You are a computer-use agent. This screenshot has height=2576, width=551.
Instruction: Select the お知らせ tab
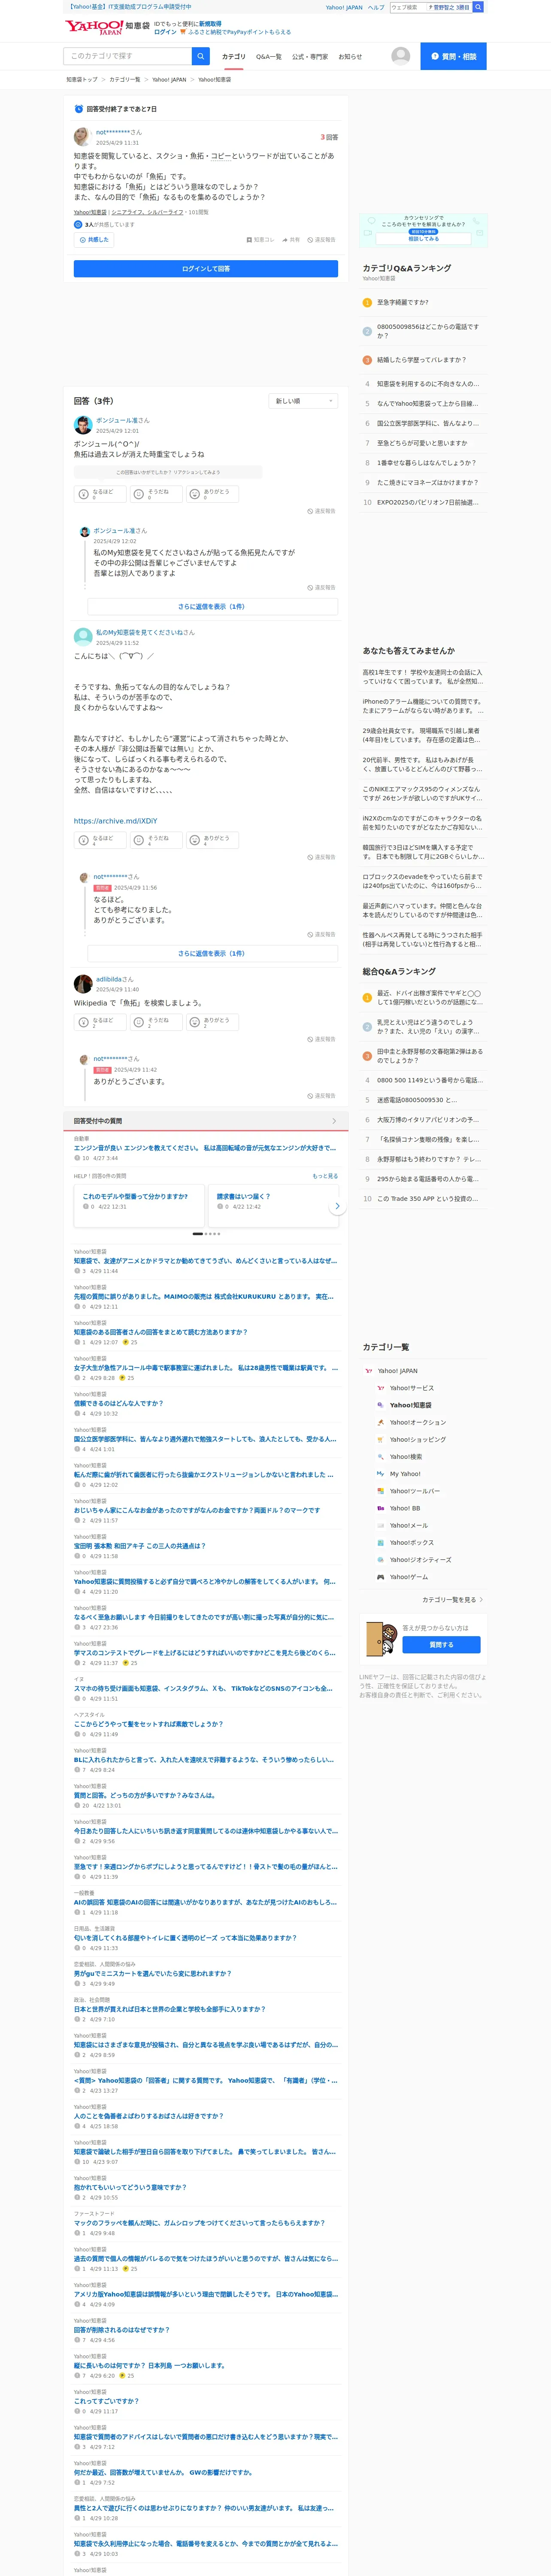pyautogui.click(x=350, y=57)
